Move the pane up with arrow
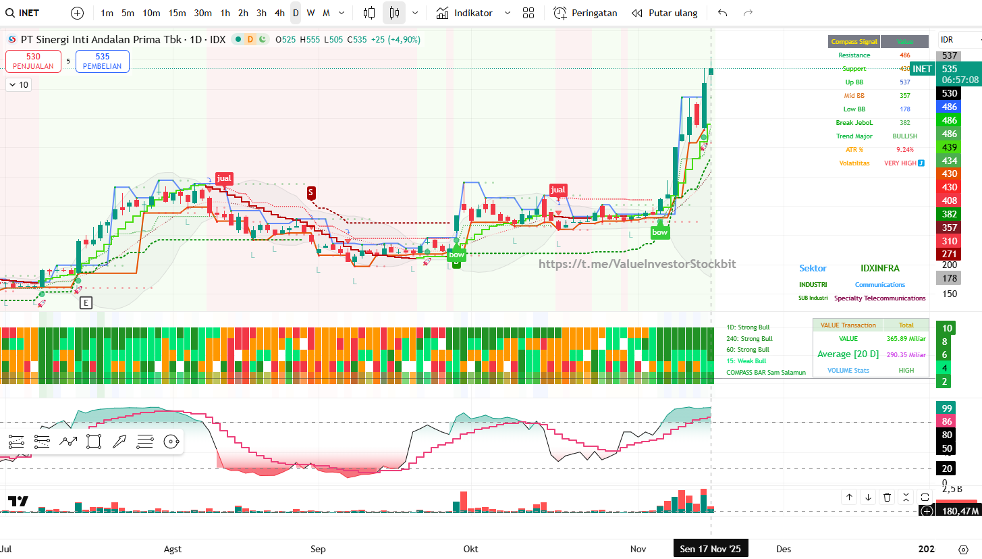 849,497
